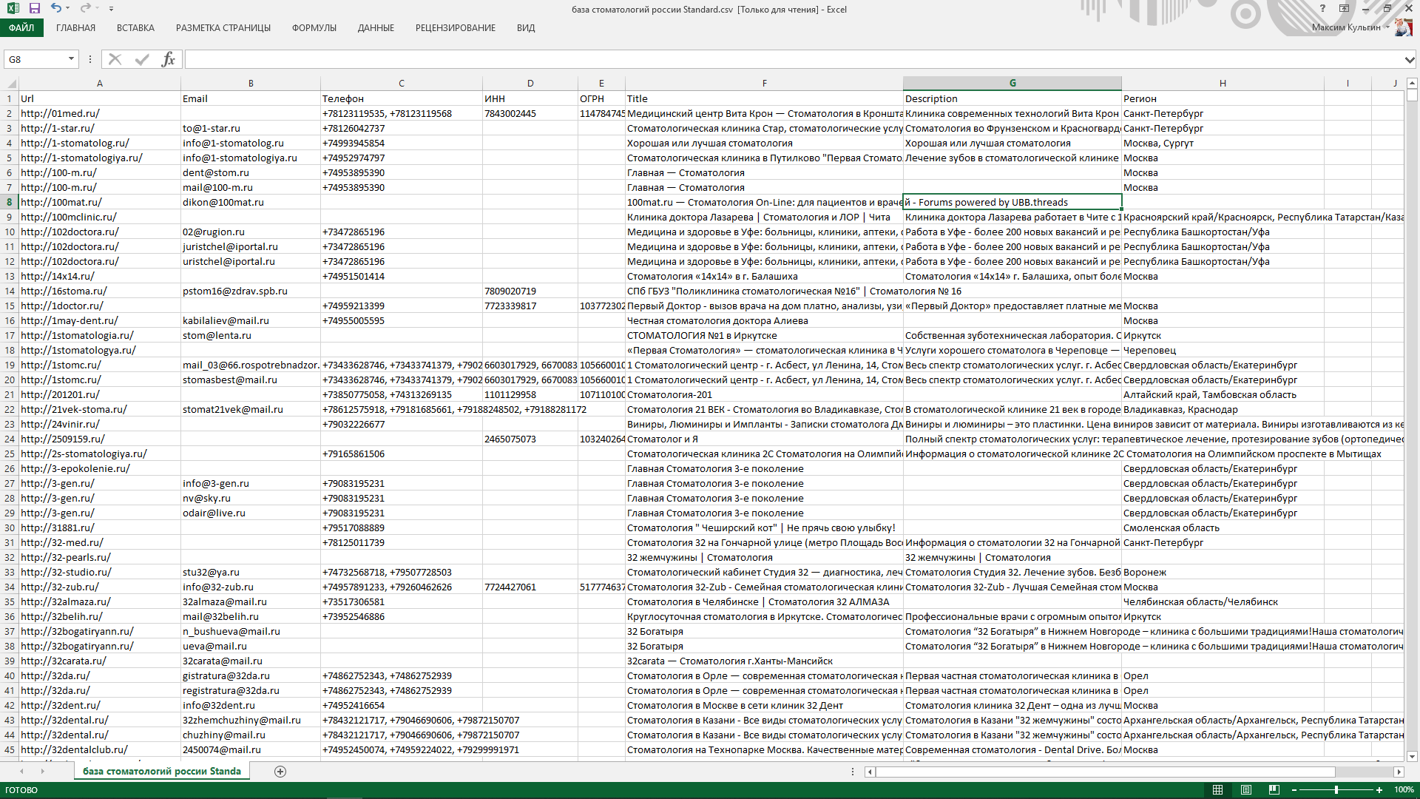
Task: Click the Cancel X icon in formula bar
Action: pos(115,59)
